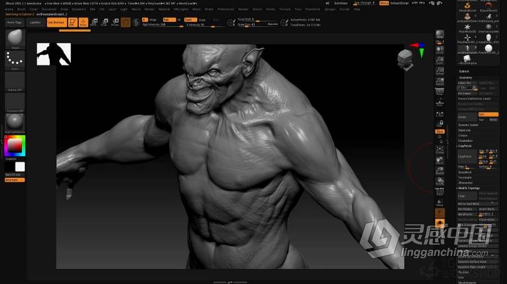Open the Render menu

tap(243, 9)
